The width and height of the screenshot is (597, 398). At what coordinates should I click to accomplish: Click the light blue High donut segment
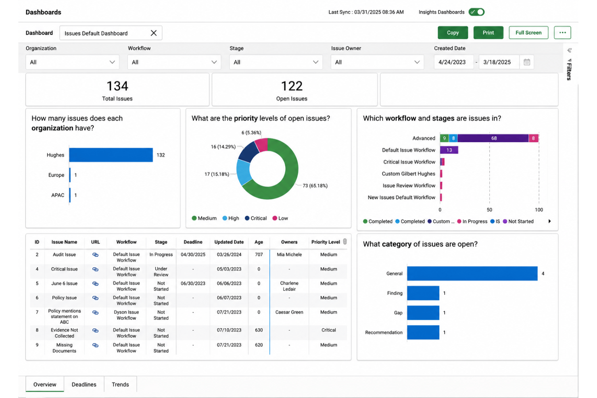(x=244, y=173)
